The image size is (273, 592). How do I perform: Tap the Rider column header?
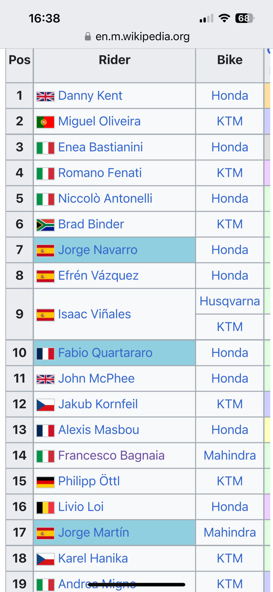(x=115, y=60)
